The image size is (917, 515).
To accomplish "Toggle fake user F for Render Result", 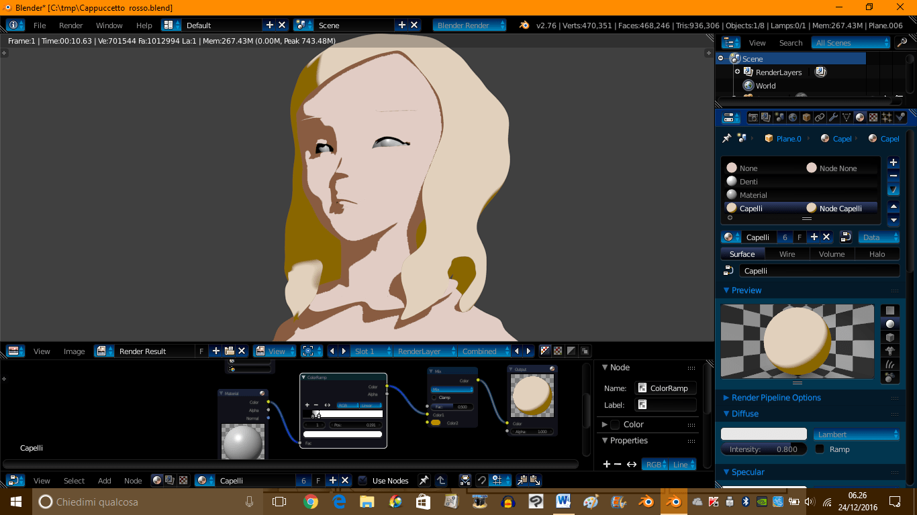I will [x=201, y=351].
